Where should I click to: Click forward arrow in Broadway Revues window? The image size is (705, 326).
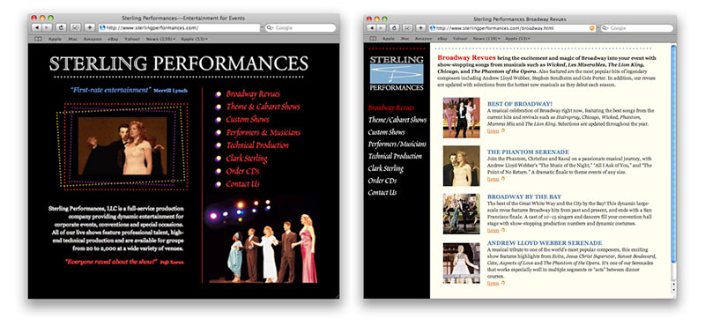(382, 28)
